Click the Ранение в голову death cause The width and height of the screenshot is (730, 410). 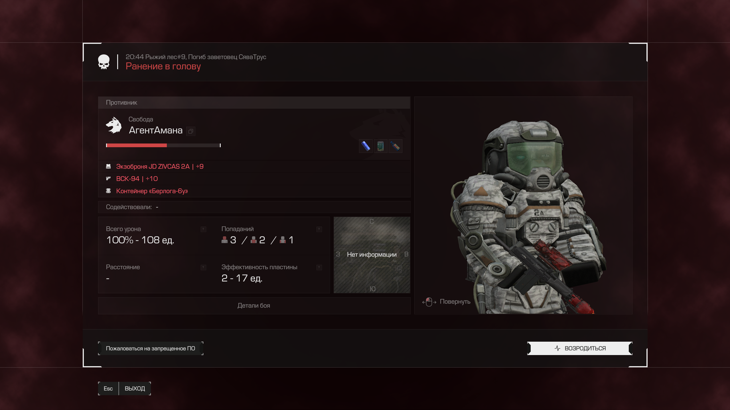pos(163,66)
